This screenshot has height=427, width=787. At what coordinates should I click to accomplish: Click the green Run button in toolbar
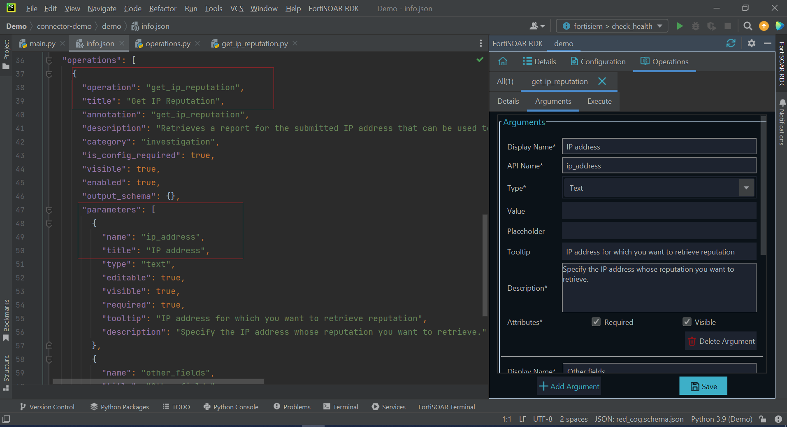pyautogui.click(x=680, y=26)
